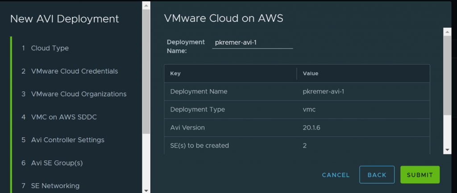Cancel the new AVI deployment
This screenshot has height=193, width=457.
point(336,175)
